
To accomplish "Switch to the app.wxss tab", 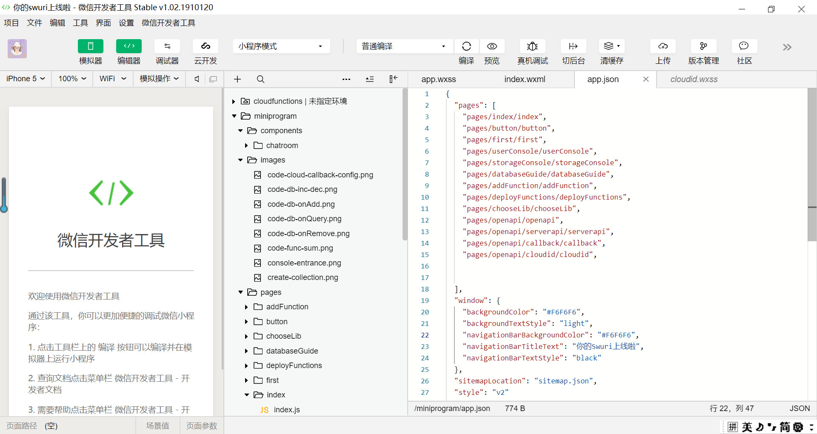I will [439, 80].
